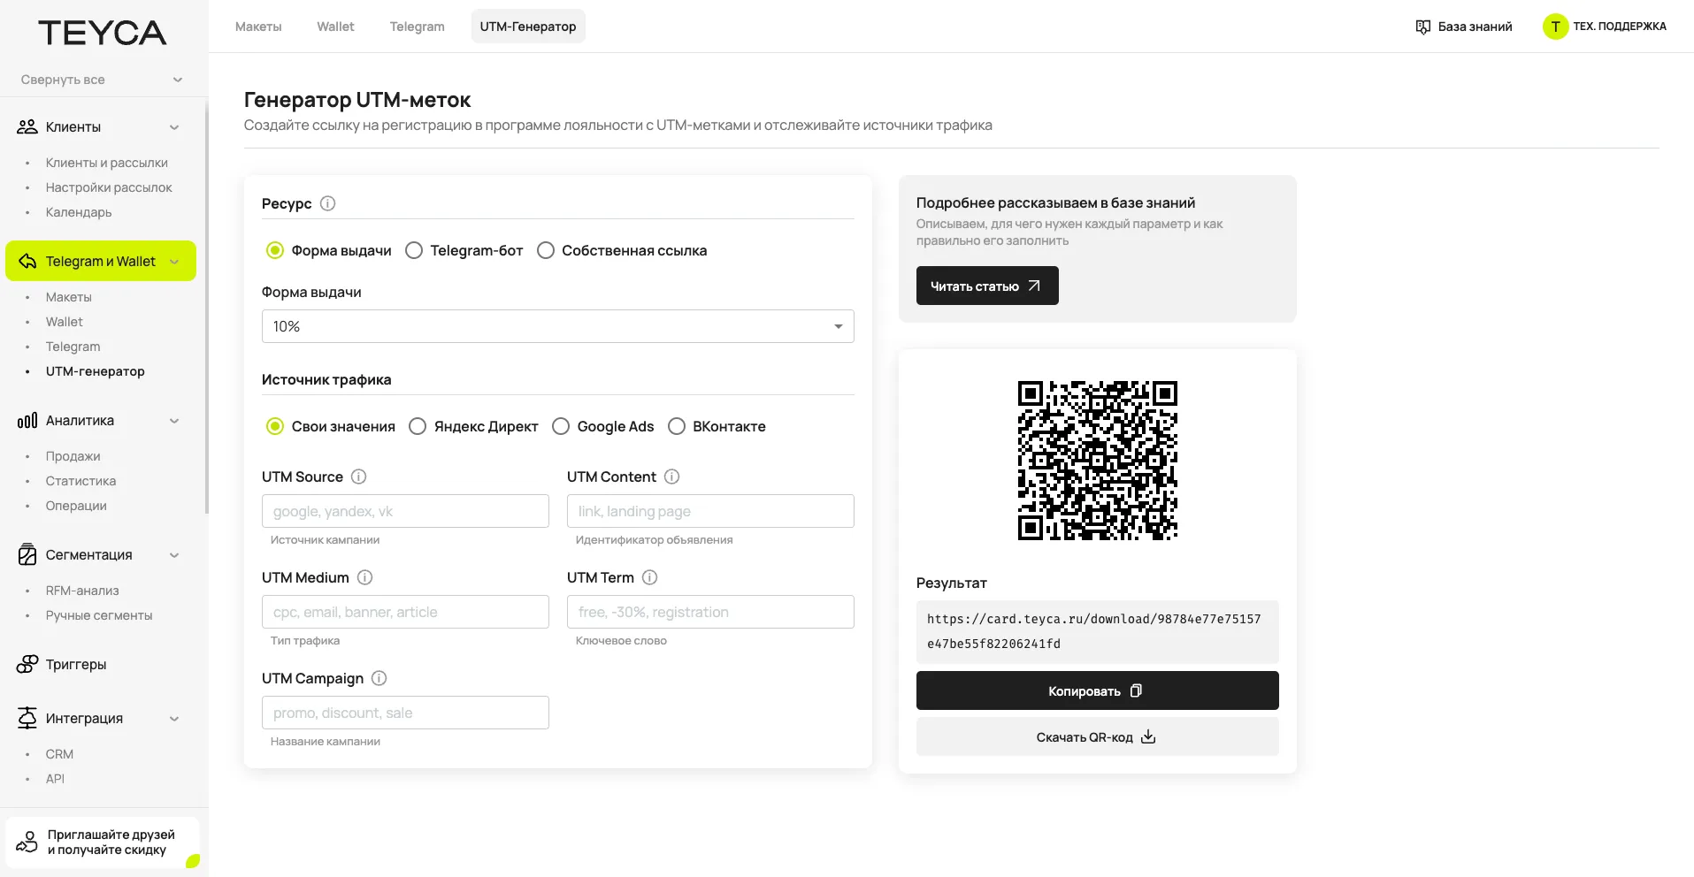
Task: Open the База знаний book icon
Action: [x=1422, y=27]
